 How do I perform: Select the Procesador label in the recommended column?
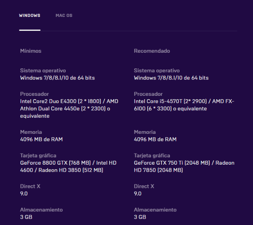tap(148, 94)
